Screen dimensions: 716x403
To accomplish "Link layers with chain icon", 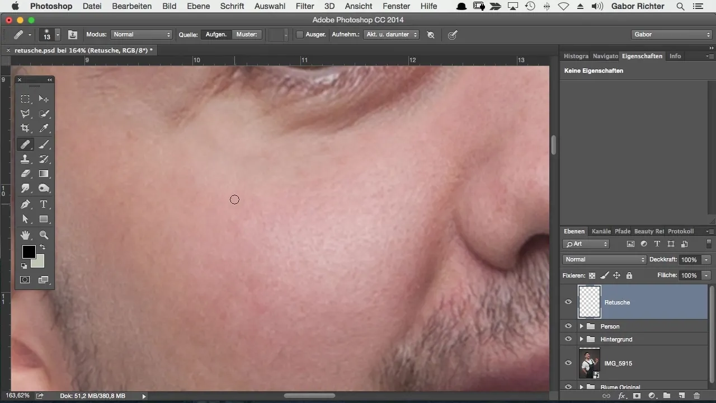I will 606,396.
